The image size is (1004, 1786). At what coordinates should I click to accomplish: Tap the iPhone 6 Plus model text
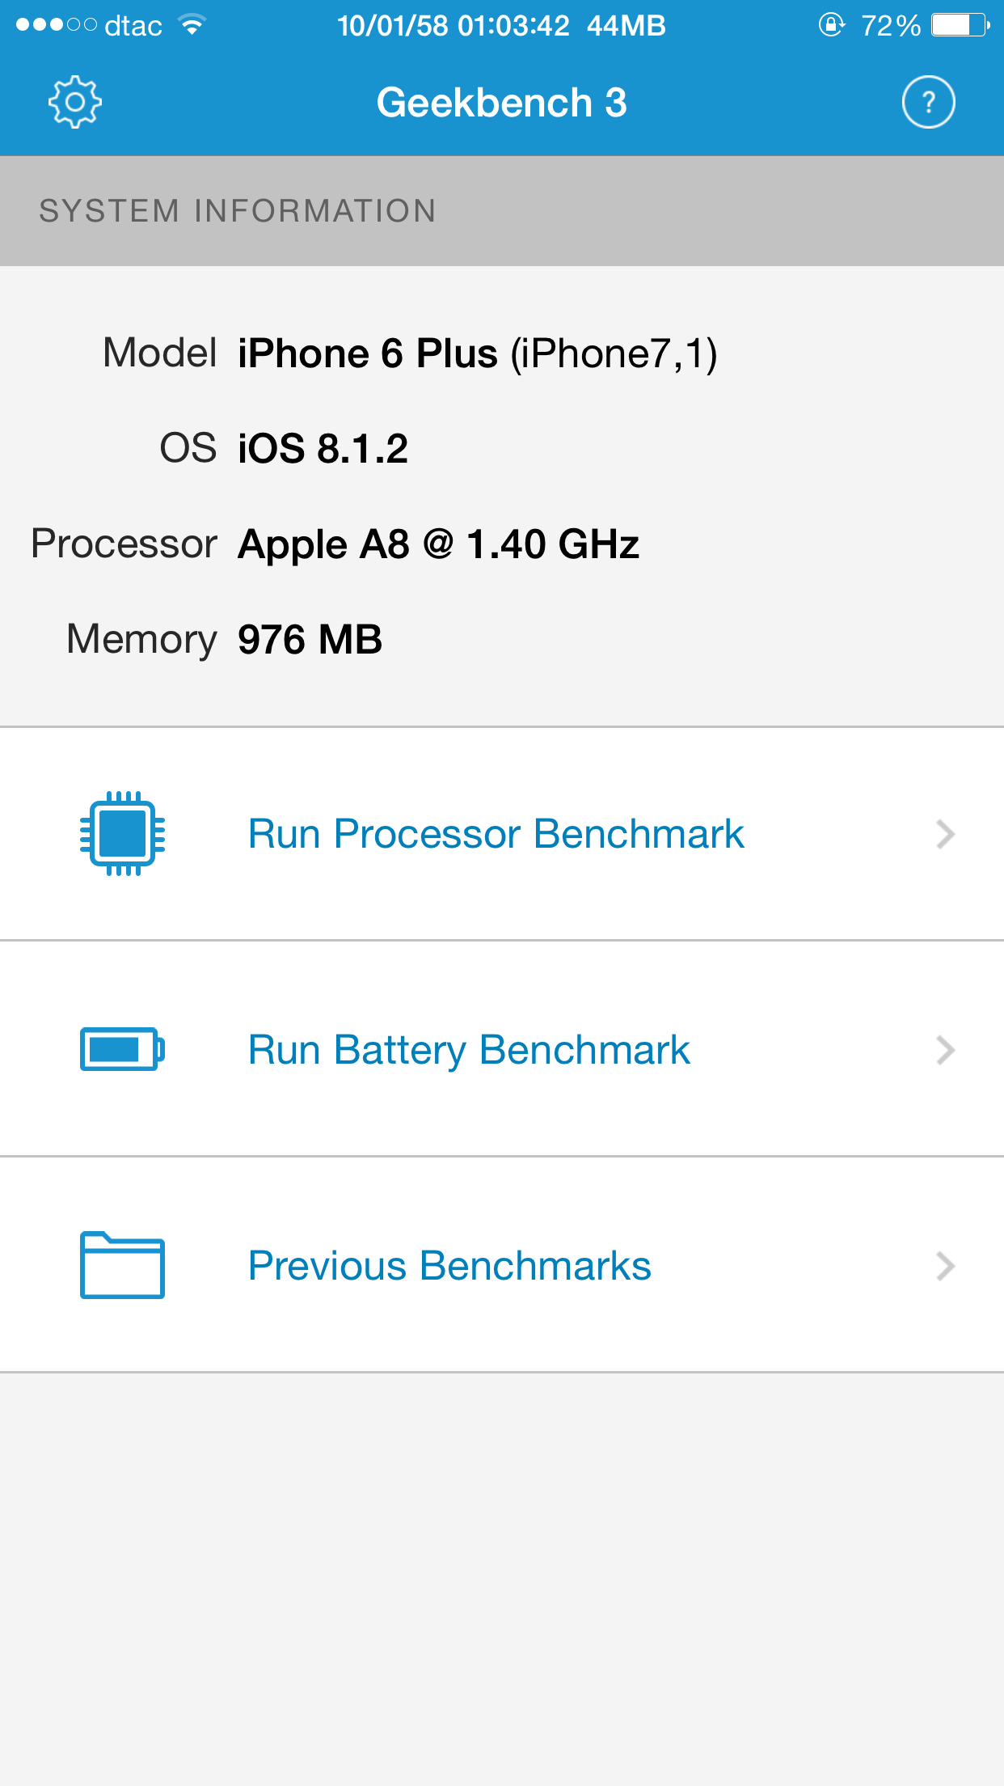point(368,353)
